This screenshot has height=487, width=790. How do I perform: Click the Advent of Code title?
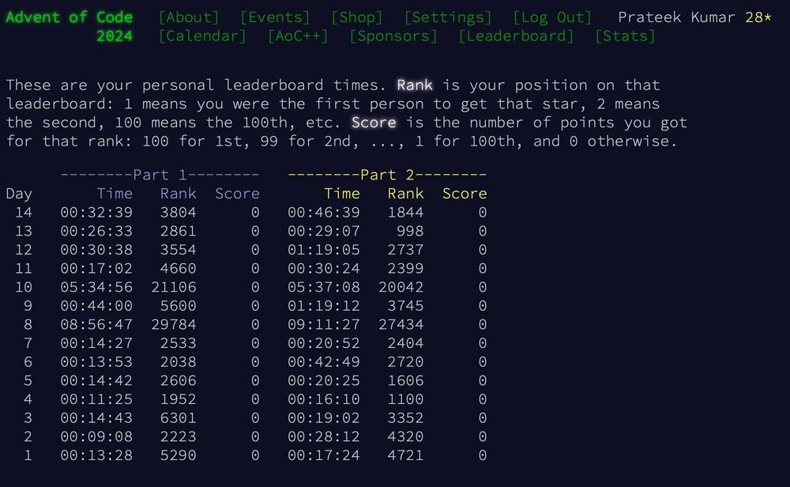tap(70, 17)
